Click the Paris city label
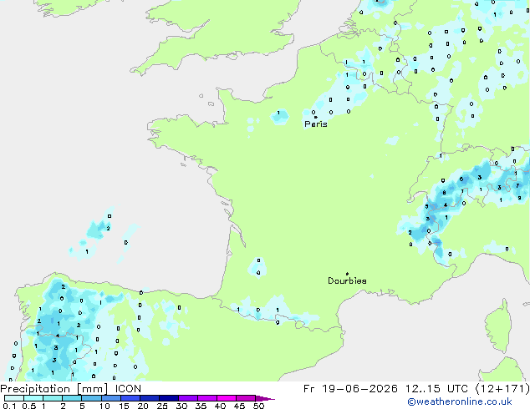The image size is (530, 409). point(316,124)
